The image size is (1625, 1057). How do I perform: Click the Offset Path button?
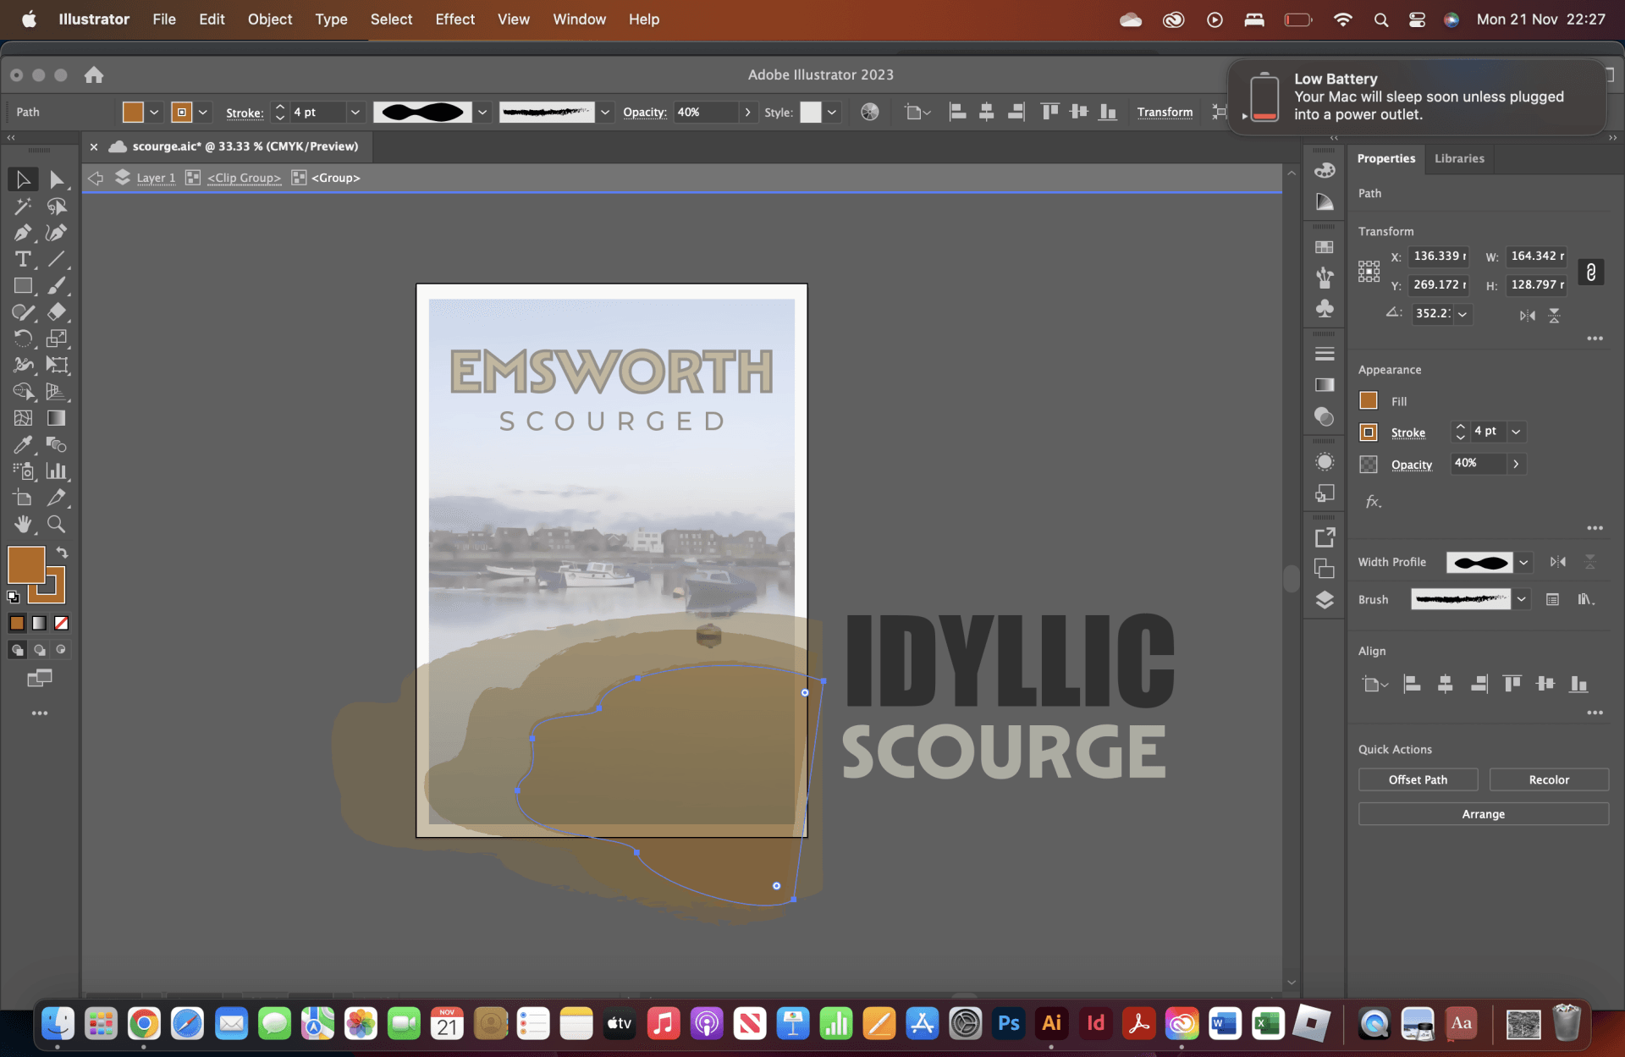[1417, 779]
